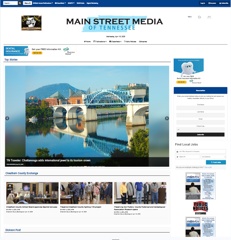Click Subscribe in the top bar
Image resolution: width=231 pixels, height=240 pixels.
click(224, 3)
